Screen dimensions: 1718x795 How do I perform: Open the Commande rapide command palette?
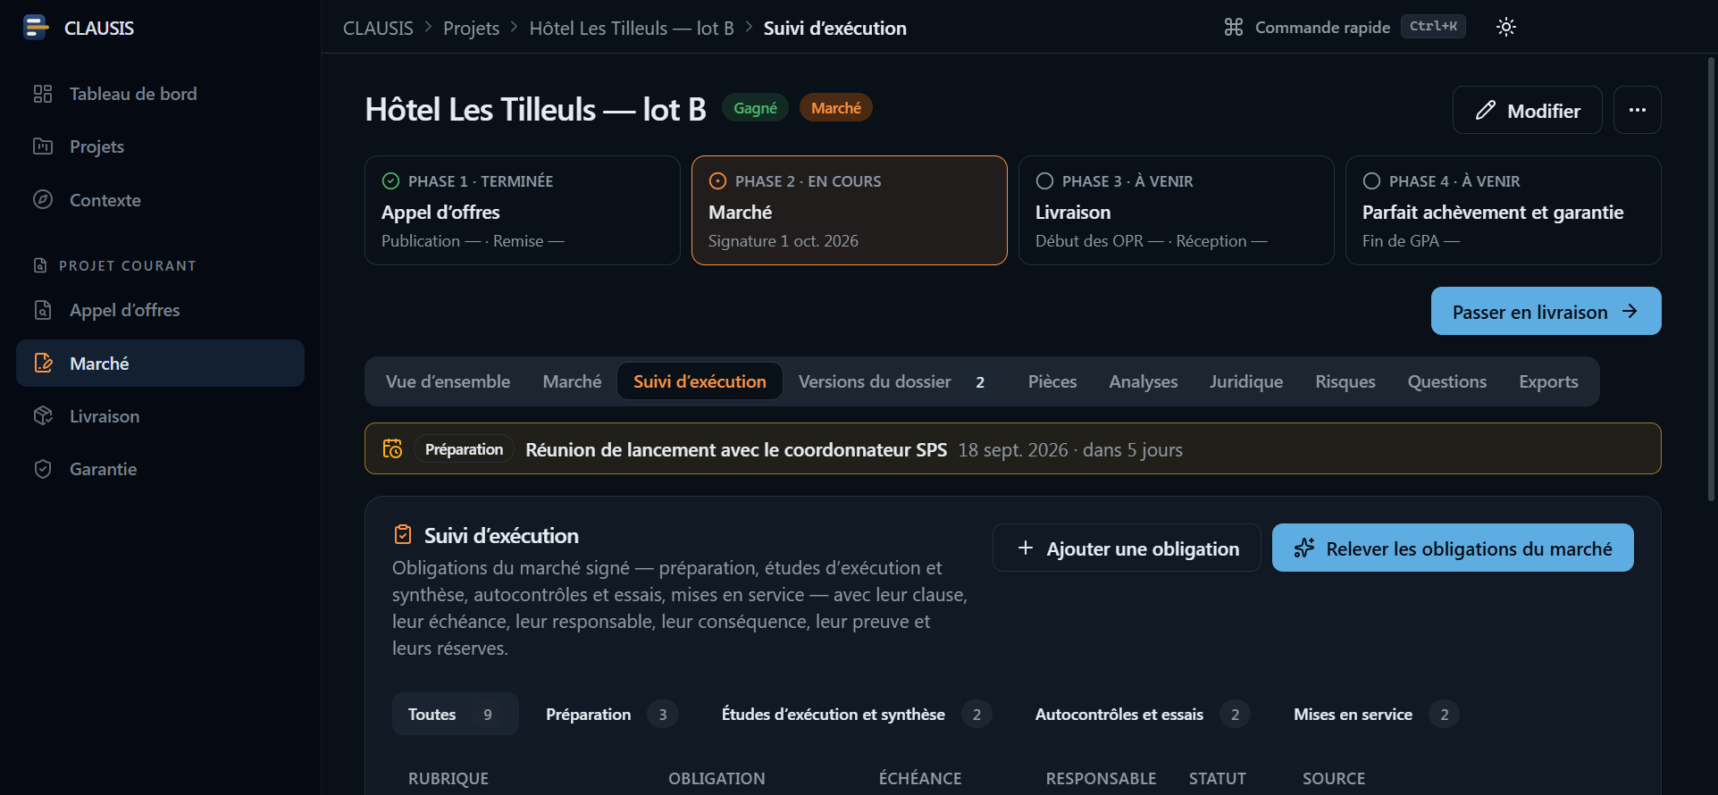pos(1345,27)
